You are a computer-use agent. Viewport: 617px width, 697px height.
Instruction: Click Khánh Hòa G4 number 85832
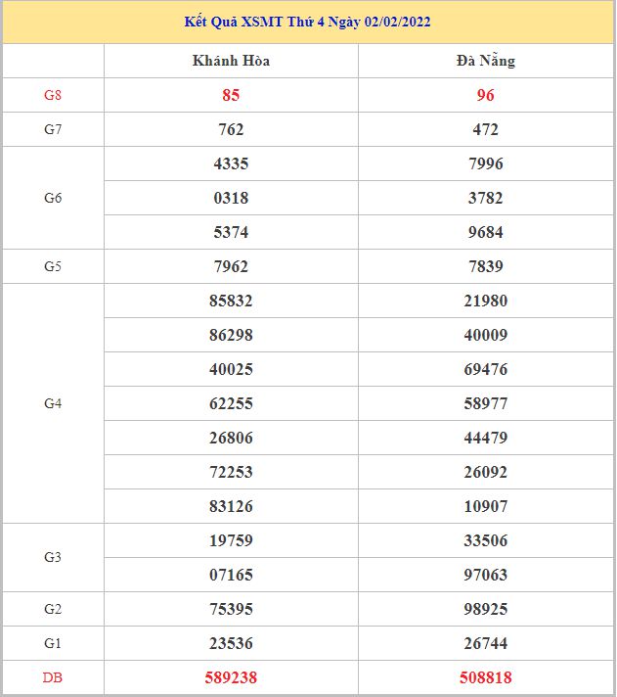(x=231, y=301)
